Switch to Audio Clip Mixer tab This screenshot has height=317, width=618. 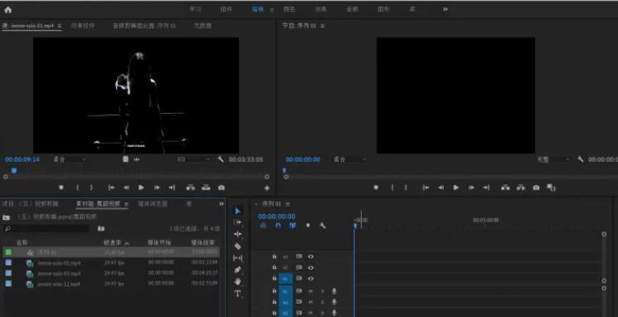point(144,26)
